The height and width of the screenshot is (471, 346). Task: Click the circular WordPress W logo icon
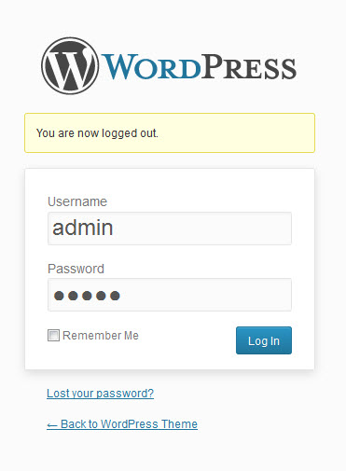[70, 66]
